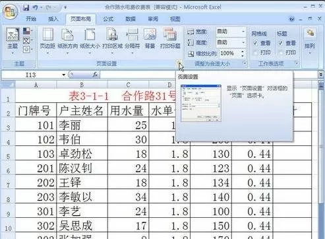Select the cell containing 韦伯
325x239 pixels.
coord(82,139)
